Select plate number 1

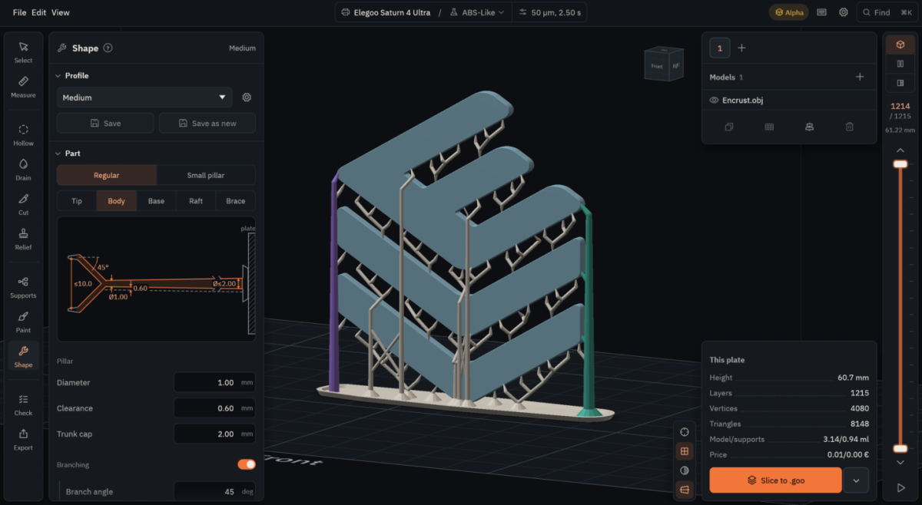point(720,48)
